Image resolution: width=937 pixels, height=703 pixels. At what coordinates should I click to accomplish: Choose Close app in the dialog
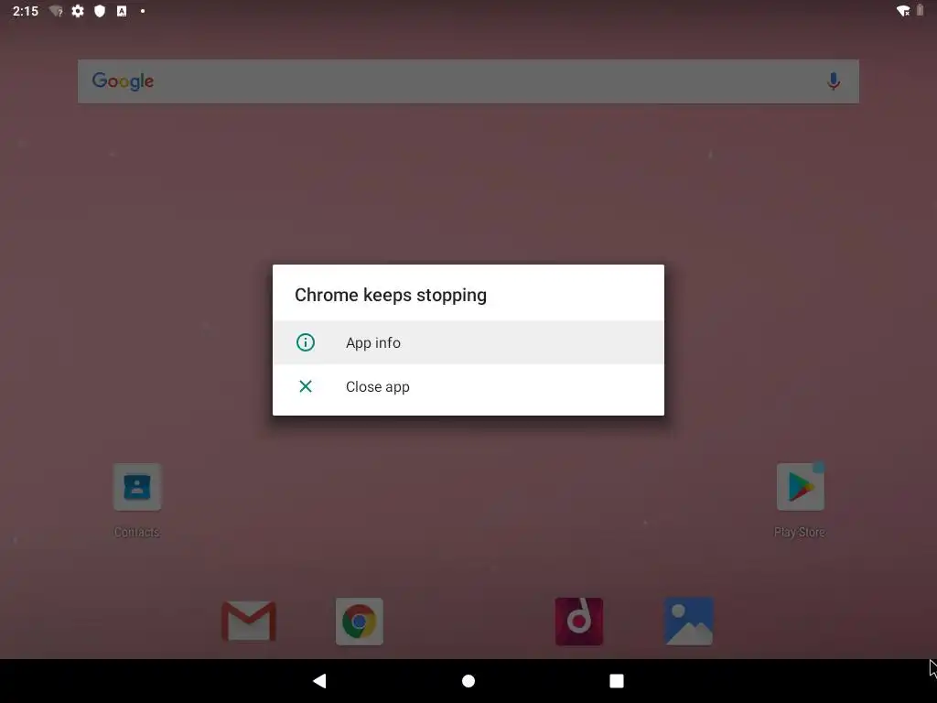coord(468,387)
